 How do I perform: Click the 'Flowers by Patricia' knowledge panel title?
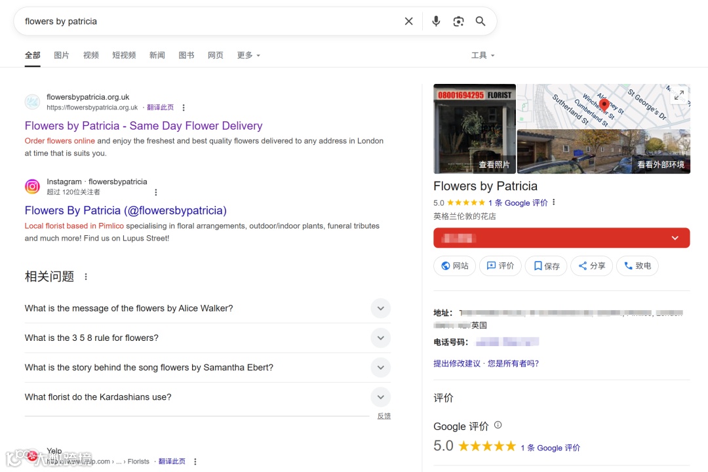[485, 186]
